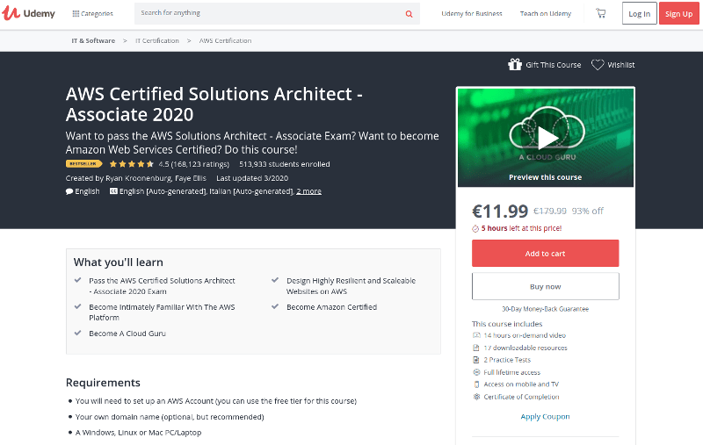Screen dimensions: 703x445
Task: Click the on-demand video icon
Action: pos(476,335)
